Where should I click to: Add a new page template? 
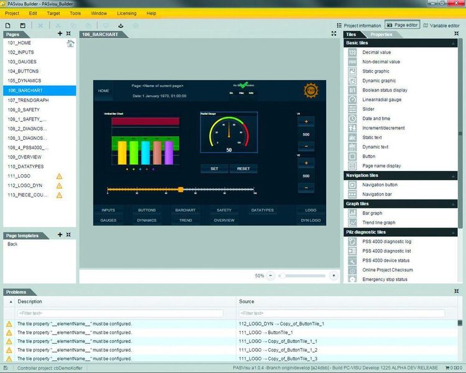tap(60, 234)
